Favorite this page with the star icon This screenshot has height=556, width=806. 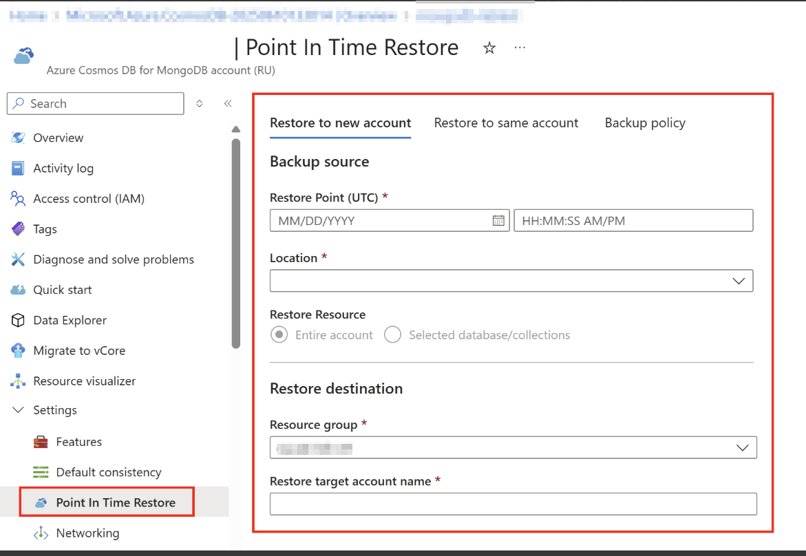489,47
